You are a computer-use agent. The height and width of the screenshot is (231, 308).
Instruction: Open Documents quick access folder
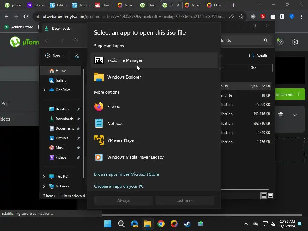tap(64, 128)
